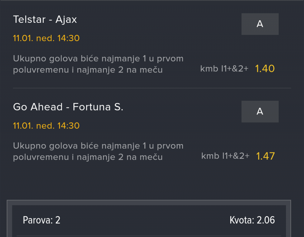Open the Go Ahead - Fortuna S. match

pyautogui.click(x=68, y=107)
